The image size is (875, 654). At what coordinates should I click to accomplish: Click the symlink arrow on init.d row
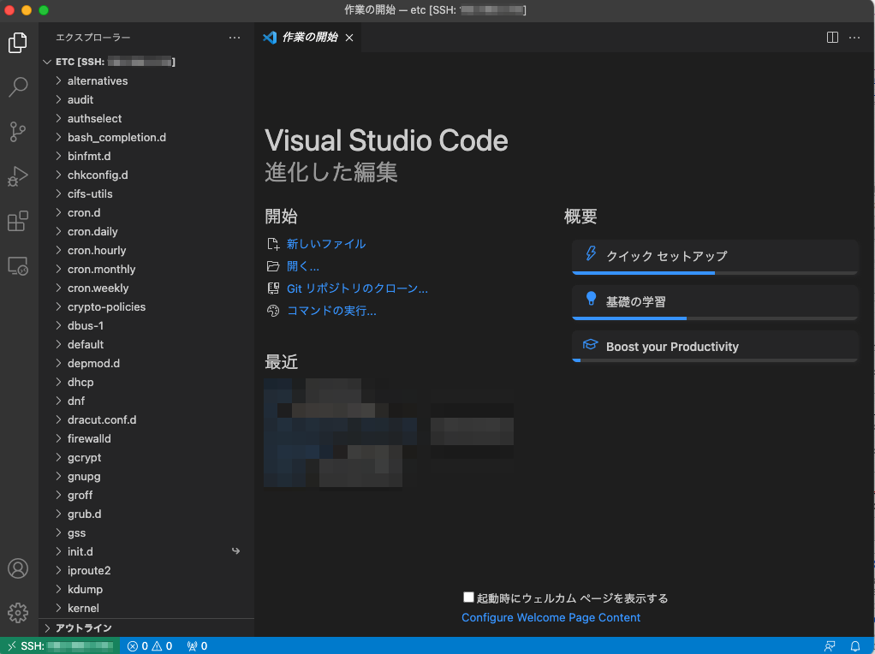point(235,551)
